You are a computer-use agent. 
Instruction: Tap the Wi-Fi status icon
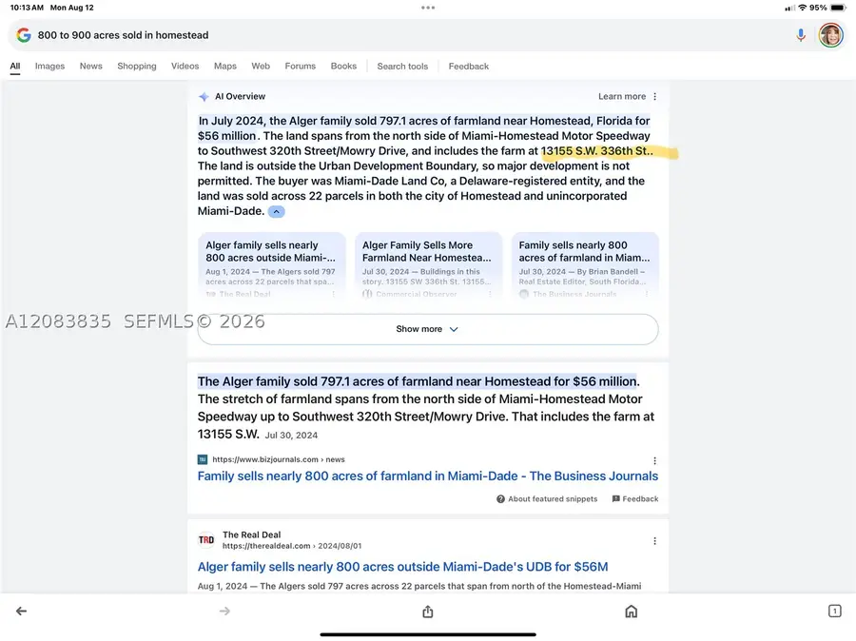click(x=802, y=8)
